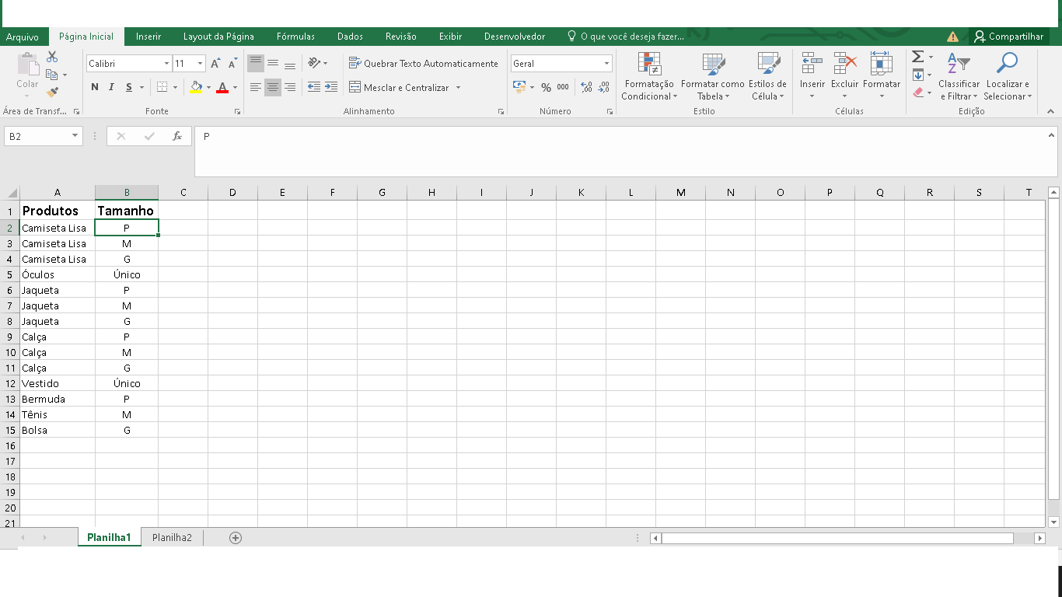The height and width of the screenshot is (597, 1062).
Task: Open the Estilos de Célula dropdown
Action: point(767,77)
